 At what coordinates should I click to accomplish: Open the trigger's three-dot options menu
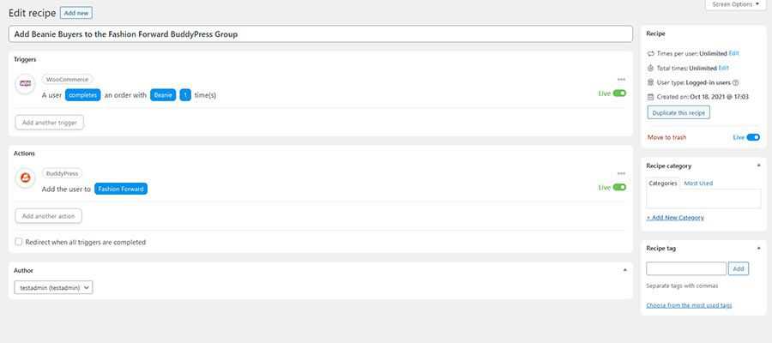point(621,79)
